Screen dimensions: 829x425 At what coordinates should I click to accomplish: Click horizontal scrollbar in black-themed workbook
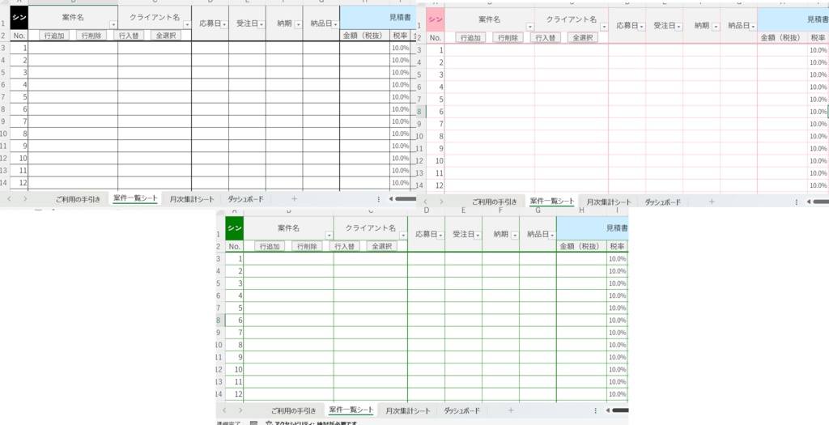(x=406, y=199)
